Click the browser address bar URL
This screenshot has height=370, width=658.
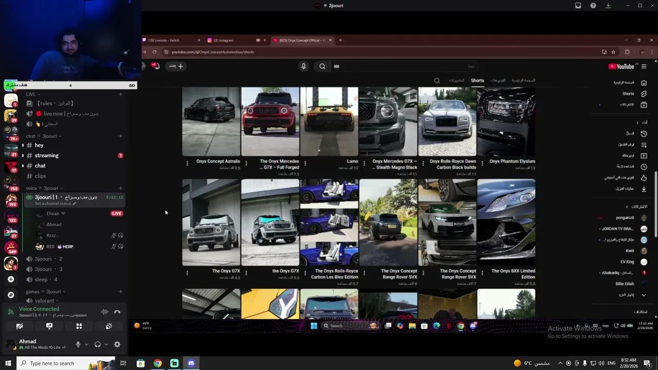point(213,52)
